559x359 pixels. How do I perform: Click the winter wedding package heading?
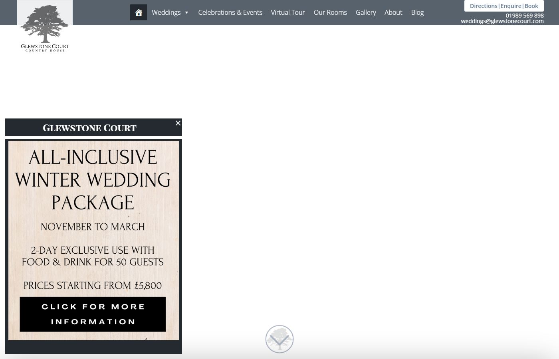pos(93,179)
